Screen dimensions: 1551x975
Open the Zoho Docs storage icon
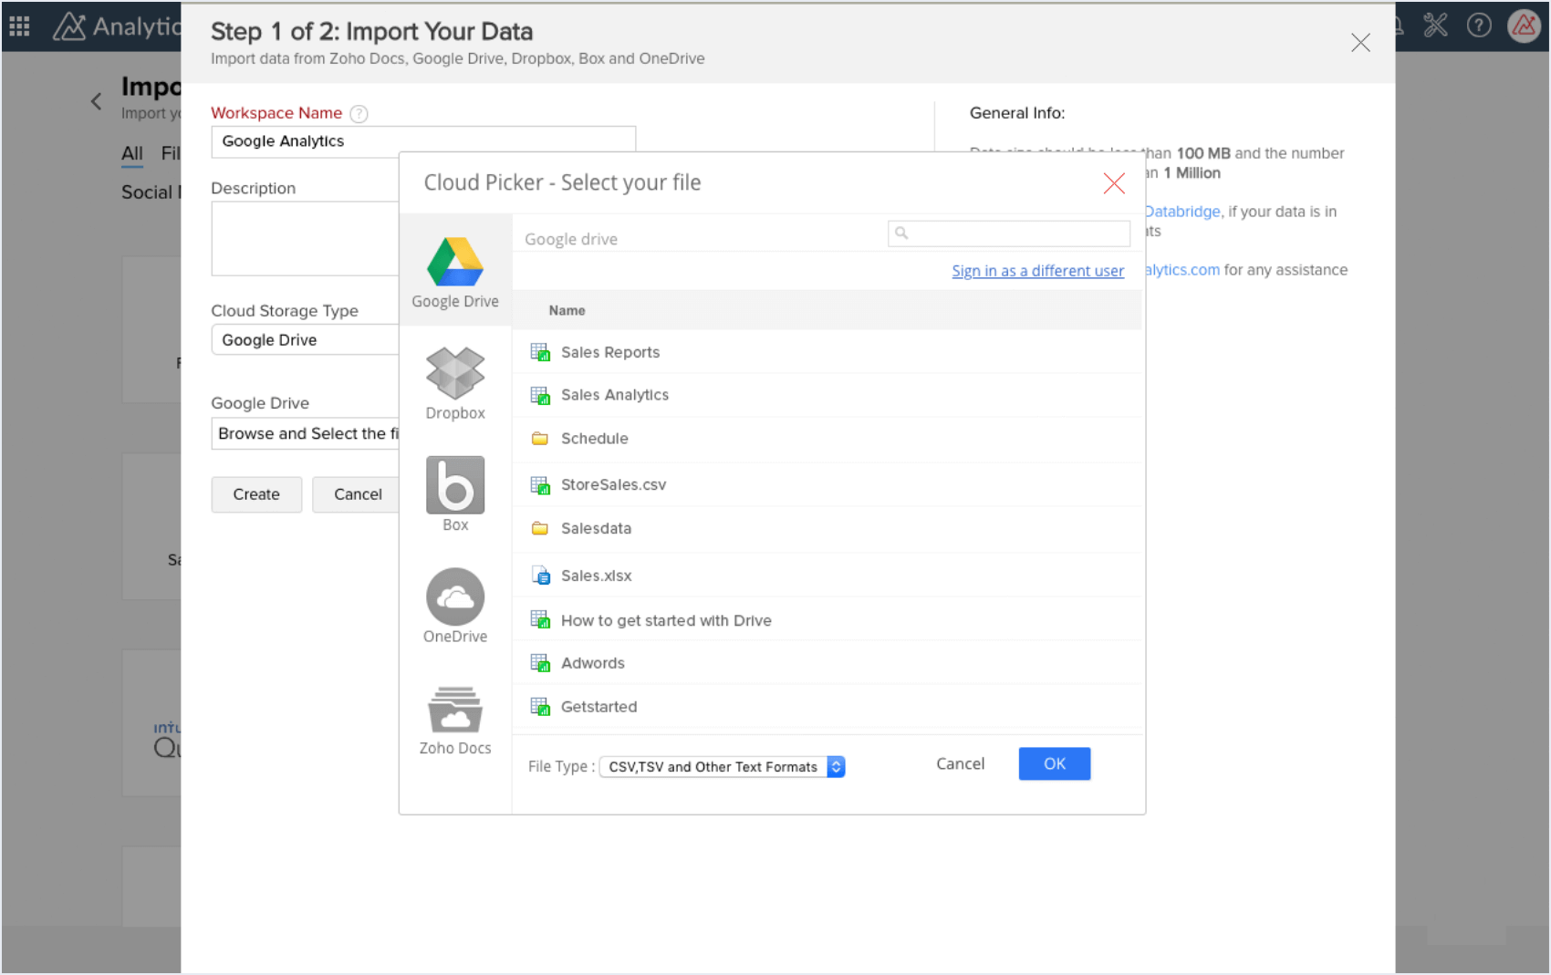455,709
